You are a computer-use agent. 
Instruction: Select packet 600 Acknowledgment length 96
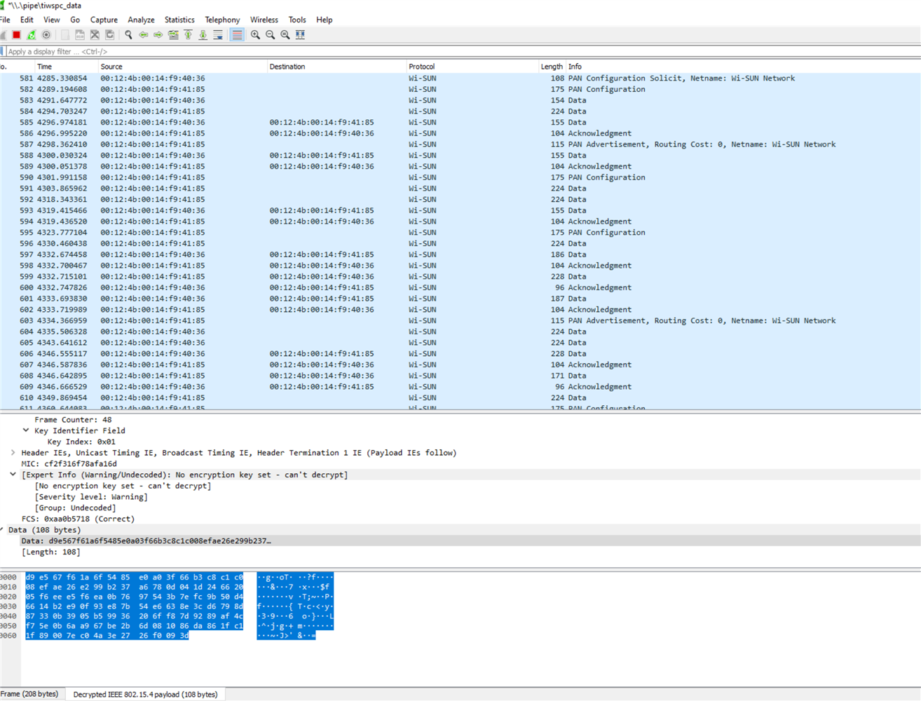click(460, 287)
